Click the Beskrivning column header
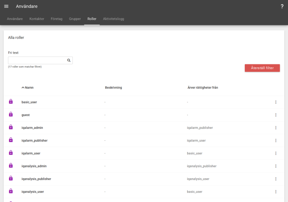 click(114, 87)
